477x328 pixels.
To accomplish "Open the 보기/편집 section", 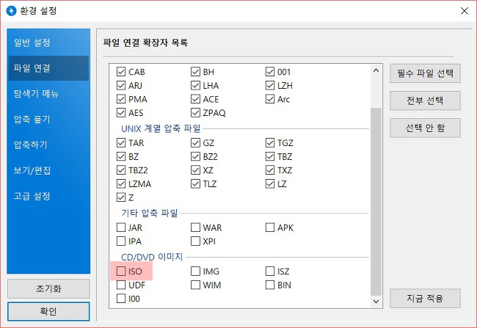I will click(48, 170).
